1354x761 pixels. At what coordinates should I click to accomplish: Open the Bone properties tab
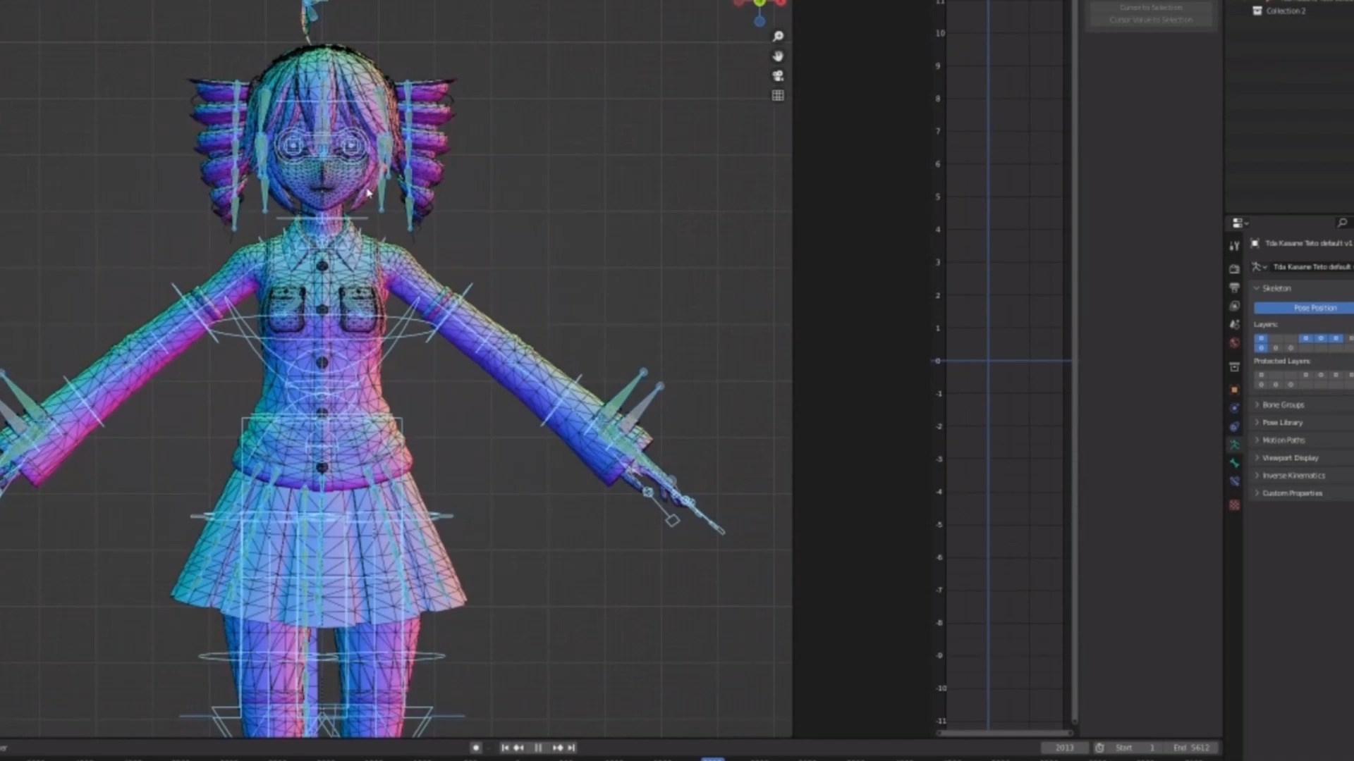[1234, 463]
